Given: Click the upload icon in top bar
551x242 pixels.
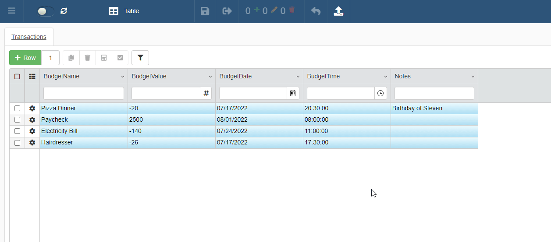Looking at the screenshot, I should [338, 11].
